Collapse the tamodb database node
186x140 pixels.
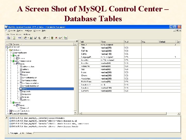click(x=11, y=102)
